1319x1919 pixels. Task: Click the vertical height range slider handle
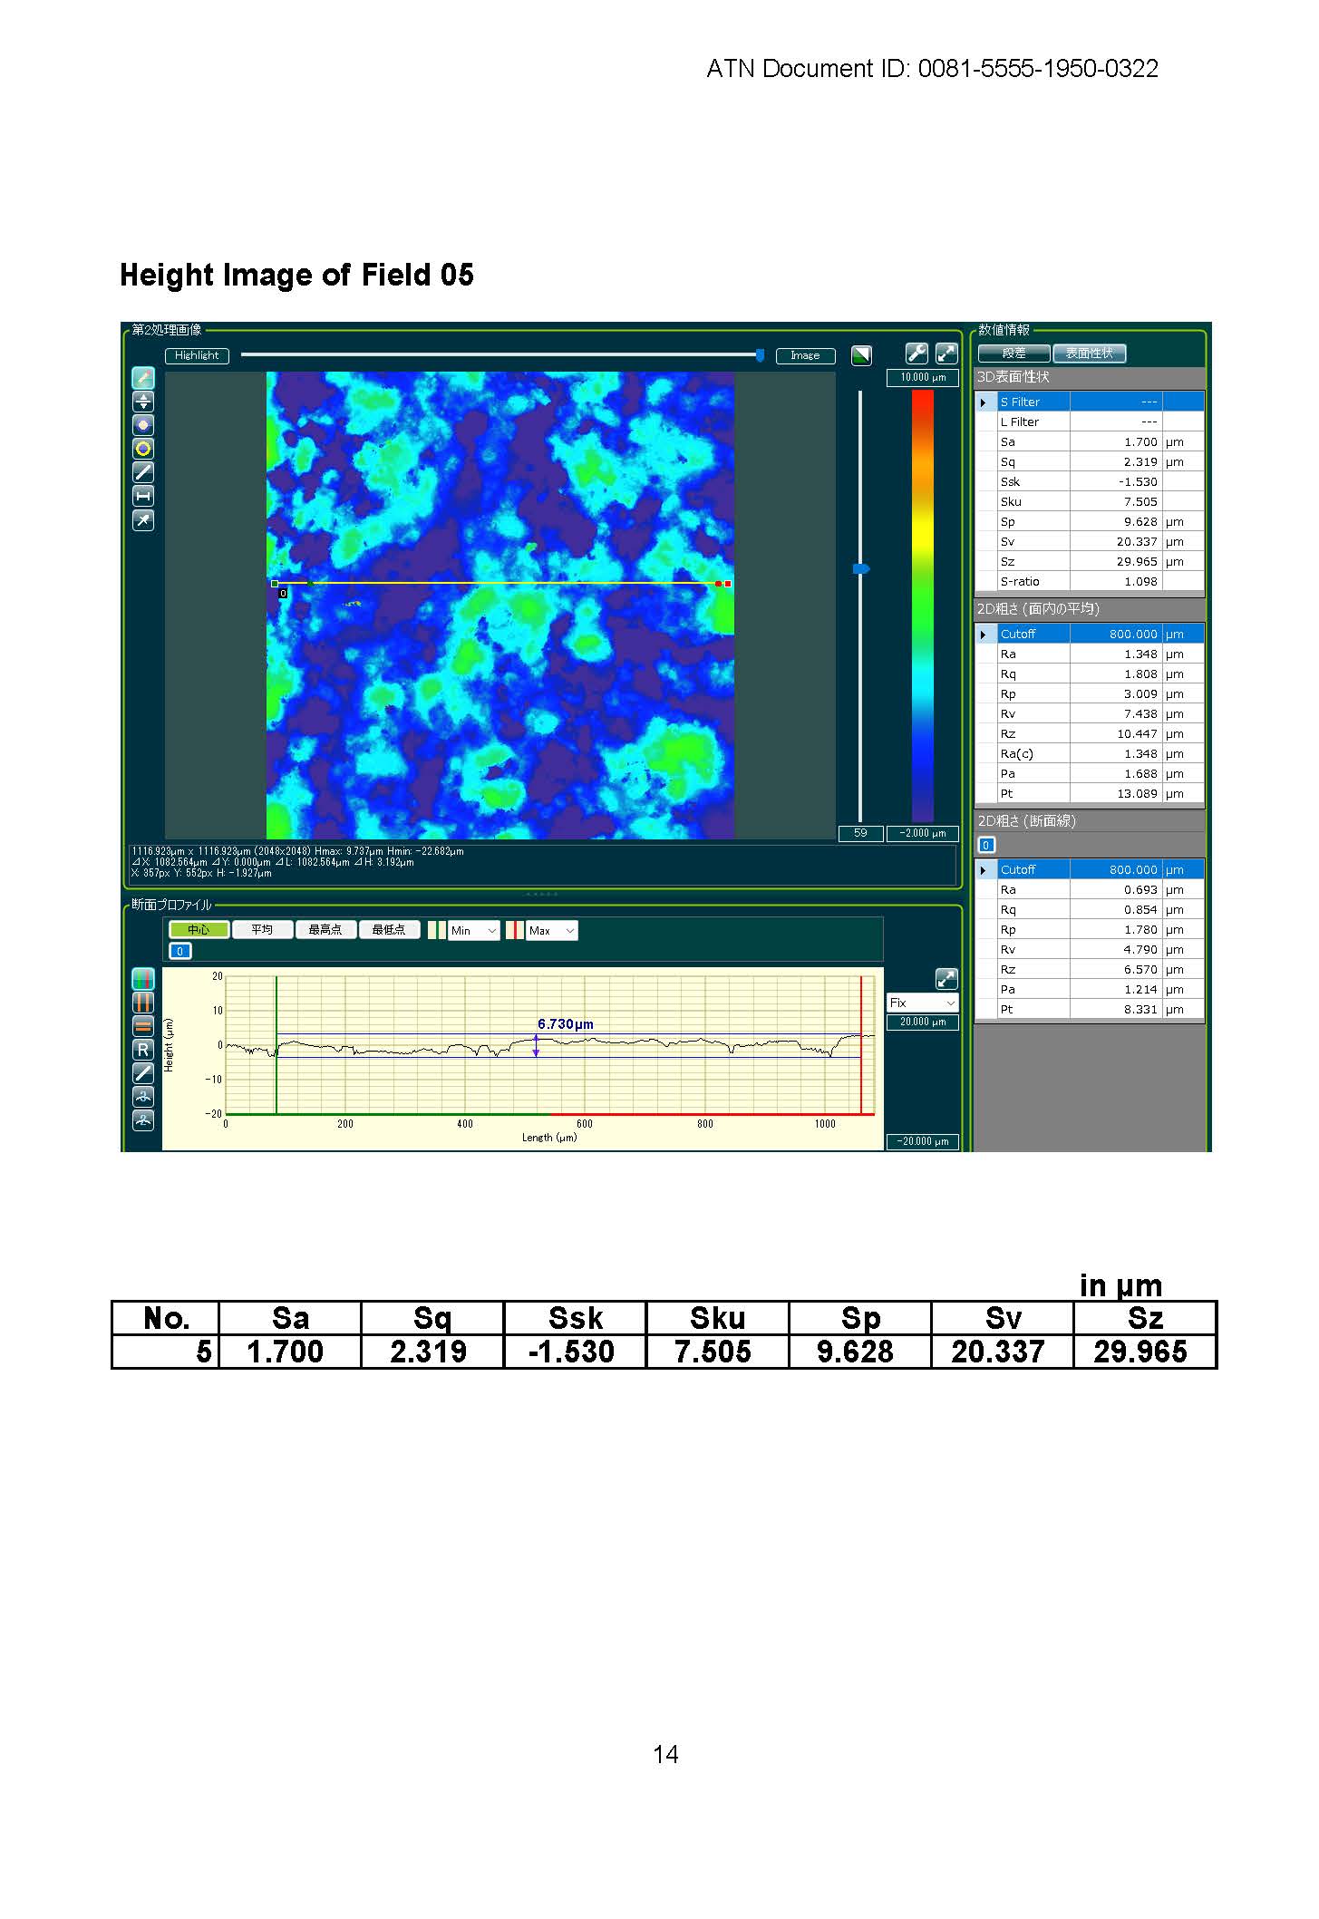coord(861,569)
